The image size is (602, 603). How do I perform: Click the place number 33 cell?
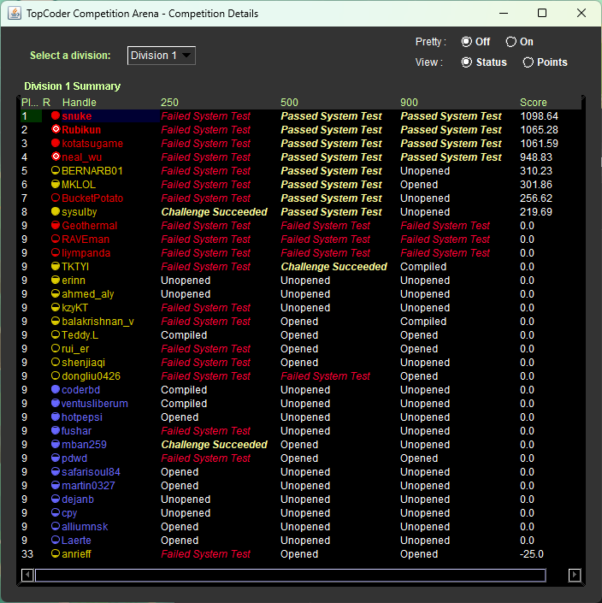[x=27, y=554]
